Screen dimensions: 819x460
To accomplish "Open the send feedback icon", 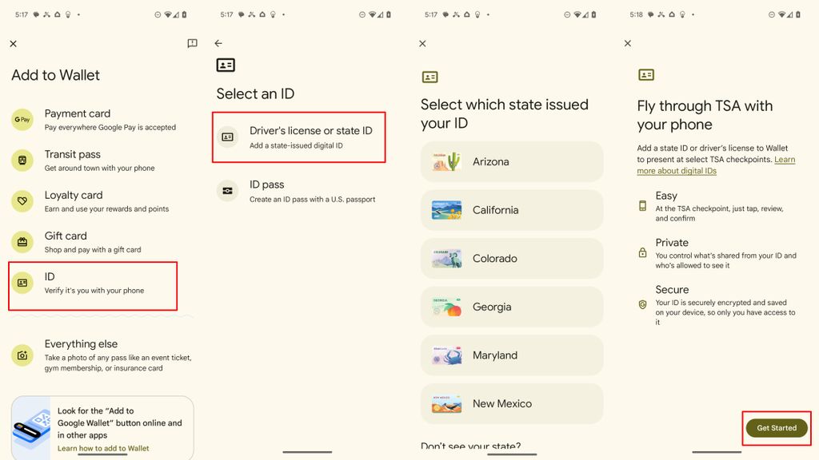I will tap(192, 44).
